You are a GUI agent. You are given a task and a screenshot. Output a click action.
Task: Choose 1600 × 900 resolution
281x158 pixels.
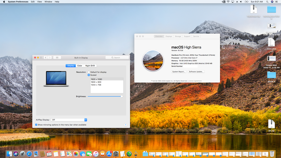pyautogui.click(x=107, y=82)
